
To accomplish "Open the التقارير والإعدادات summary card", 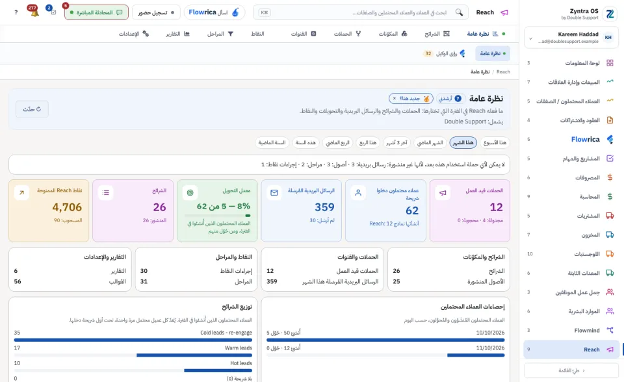I will (70, 269).
